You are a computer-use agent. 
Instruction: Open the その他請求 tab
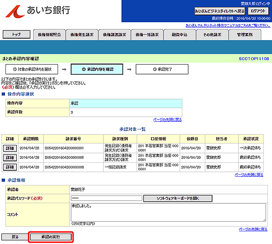click(x=212, y=35)
